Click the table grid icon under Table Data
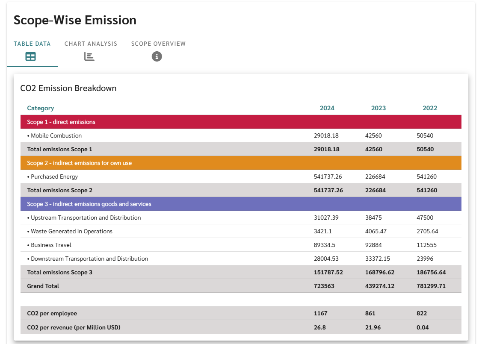Image resolution: width=482 pixels, height=344 pixels. 30,56
